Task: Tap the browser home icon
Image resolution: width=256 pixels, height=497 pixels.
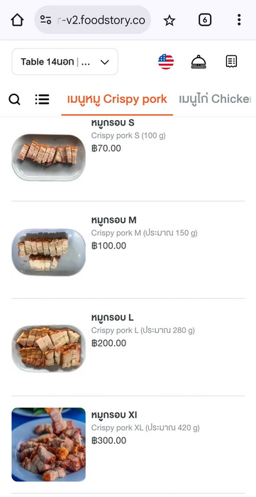Action: pyautogui.click(x=17, y=21)
